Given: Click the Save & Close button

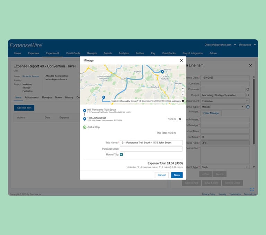Looking at the screenshot, I should 232,183.
